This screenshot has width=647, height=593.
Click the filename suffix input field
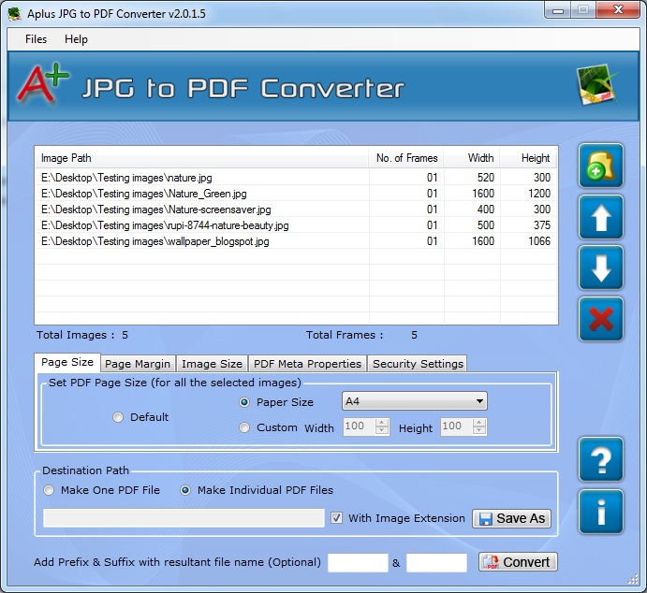436,563
